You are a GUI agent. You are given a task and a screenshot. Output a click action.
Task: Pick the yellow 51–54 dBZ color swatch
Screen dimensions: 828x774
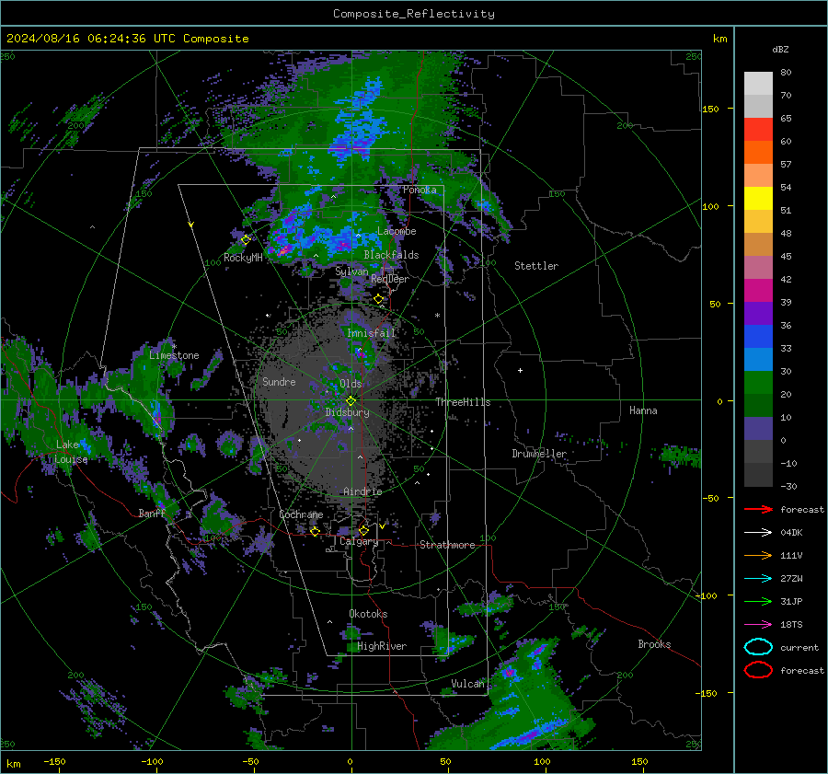pyautogui.click(x=758, y=199)
